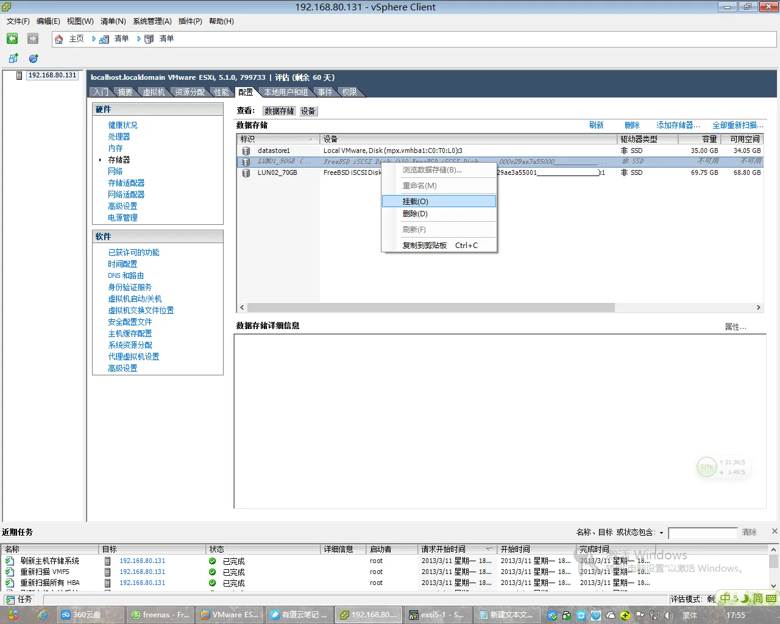Image resolution: width=780 pixels, height=624 pixels.
Task: Switch view to 数据存储
Action: click(279, 111)
